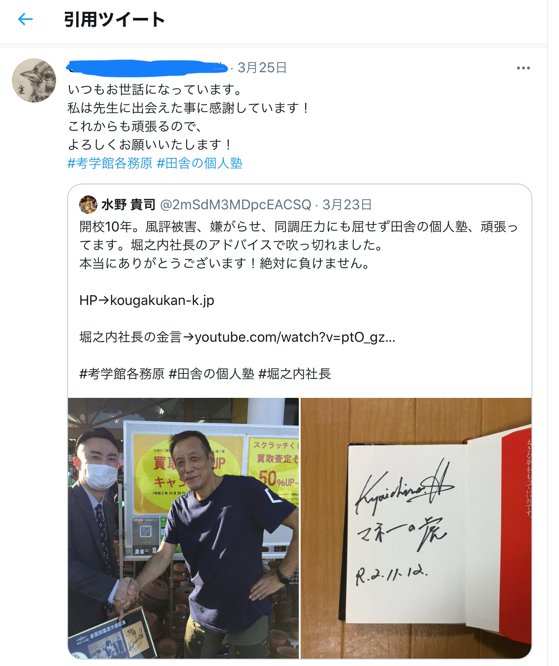Viewport: 559px width, 666px height.
Task: View the handshake photo thumbnail
Action: [183, 528]
